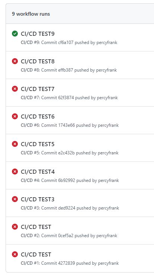
Task: Click the commit cf6a107 description line
Action: pyautogui.click(x=69, y=43)
